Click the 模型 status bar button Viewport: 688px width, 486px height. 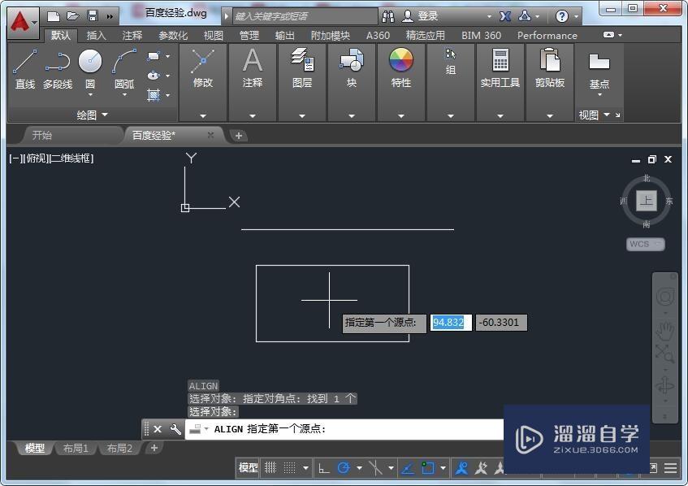pyautogui.click(x=248, y=468)
